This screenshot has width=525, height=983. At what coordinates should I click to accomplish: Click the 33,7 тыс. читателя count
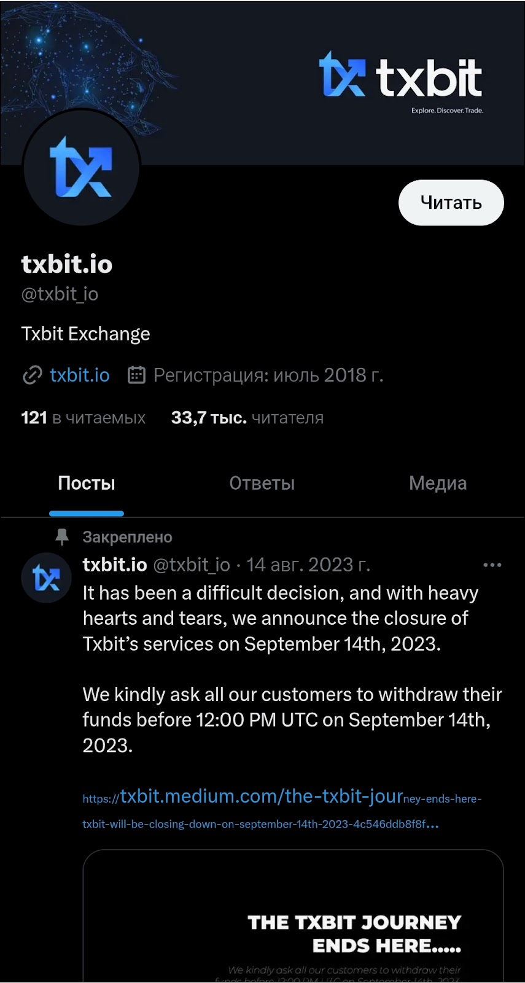[247, 417]
